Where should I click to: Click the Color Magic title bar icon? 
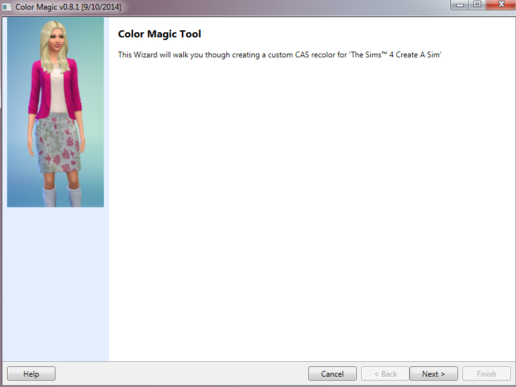click(x=6, y=6)
